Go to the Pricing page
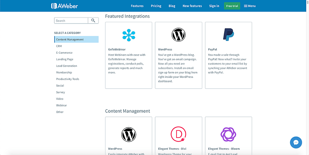Screen dimensions: 309x155 (156, 6)
